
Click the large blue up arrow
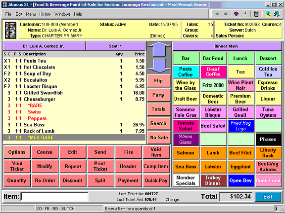click(159, 49)
